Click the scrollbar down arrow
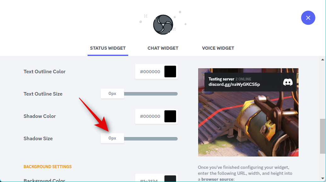 (323, 178)
